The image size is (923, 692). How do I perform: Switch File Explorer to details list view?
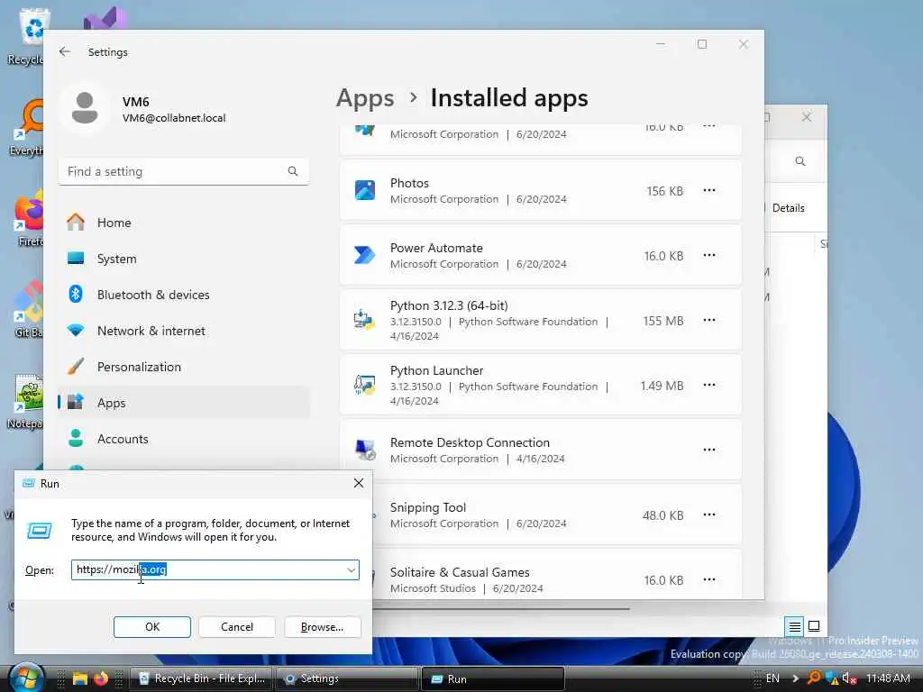pyautogui.click(x=794, y=626)
